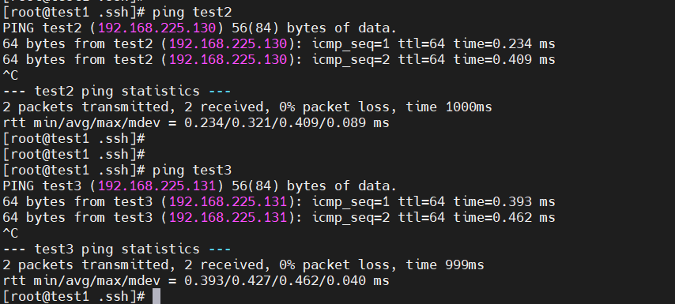Click the terminal cursor block at the prompt
The image size is (675, 304).
pyautogui.click(x=156, y=297)
